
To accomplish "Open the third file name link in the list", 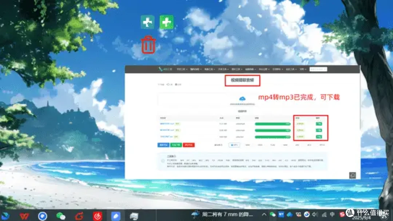I will coord(166,137).
